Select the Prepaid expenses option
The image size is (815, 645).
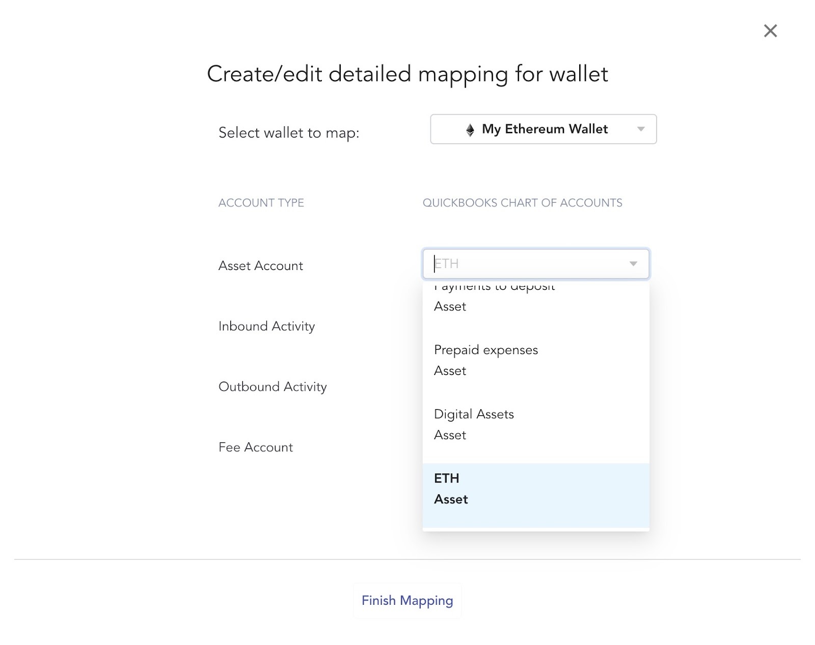pyautogui.click(x=535, y=360)
